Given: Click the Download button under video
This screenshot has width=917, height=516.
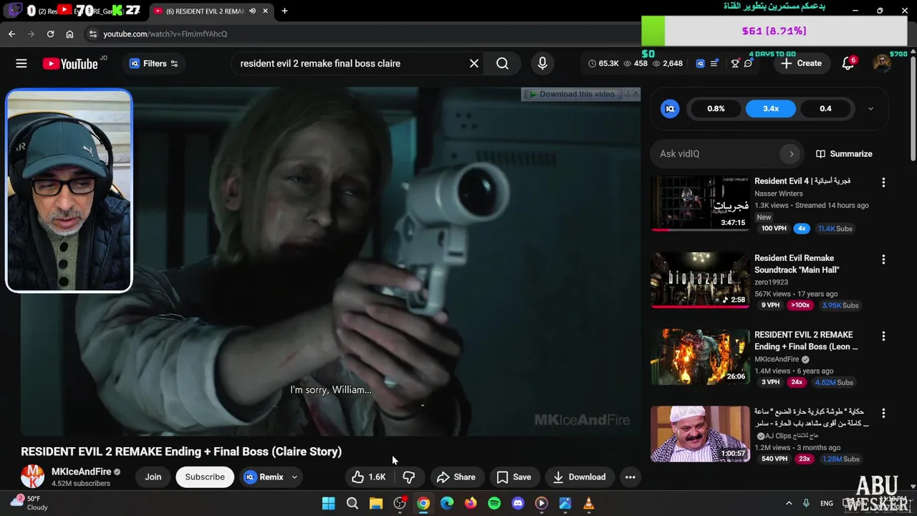Looking at the screenshot, I should point(579,477).
